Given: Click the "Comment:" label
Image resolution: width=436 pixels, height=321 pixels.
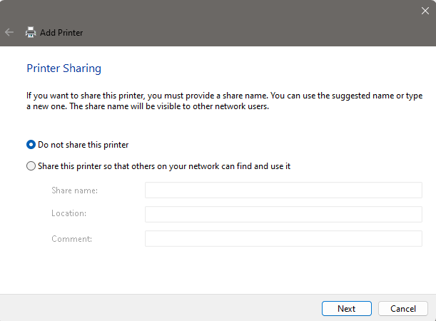Looking at the screenshot, I should [71, 239].
